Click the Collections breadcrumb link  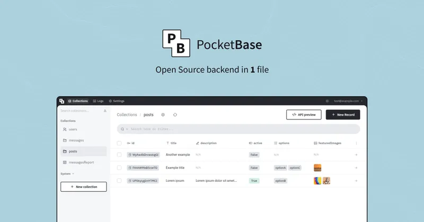click(127, 115)
